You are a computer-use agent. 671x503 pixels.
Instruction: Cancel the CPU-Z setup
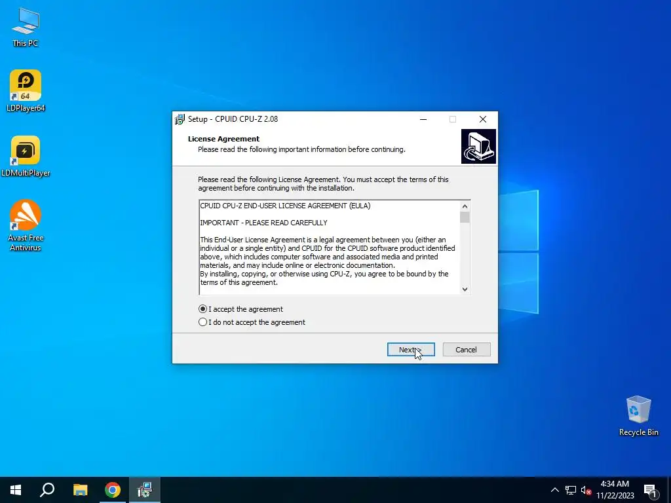click(x=467, y=350)
